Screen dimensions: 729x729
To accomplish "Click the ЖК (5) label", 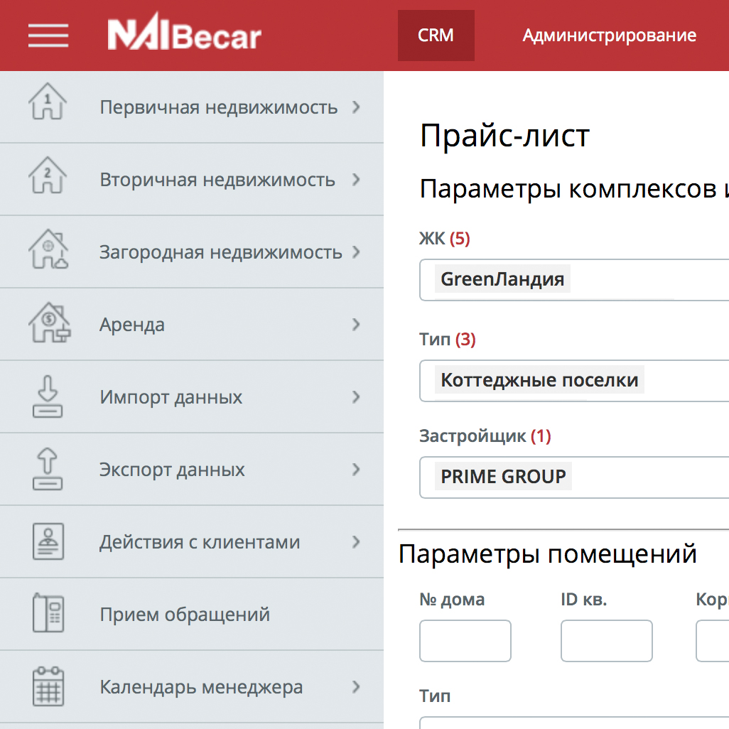I will pyautogui.click(x=445, y=239).
